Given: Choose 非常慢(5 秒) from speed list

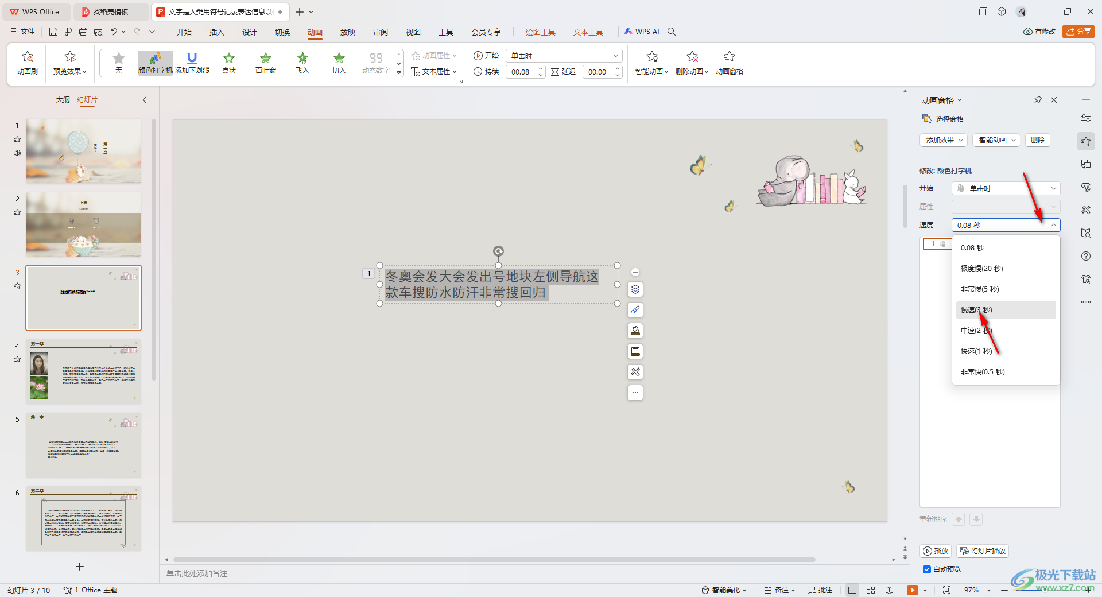Looking at the screenshot, I should 980,289.
